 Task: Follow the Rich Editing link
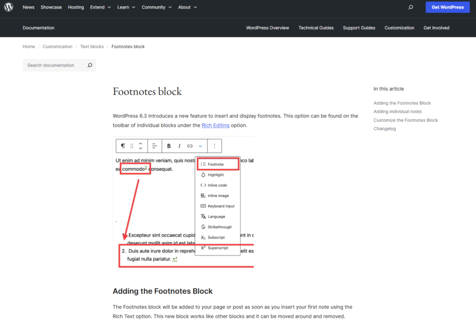(215, 125)
